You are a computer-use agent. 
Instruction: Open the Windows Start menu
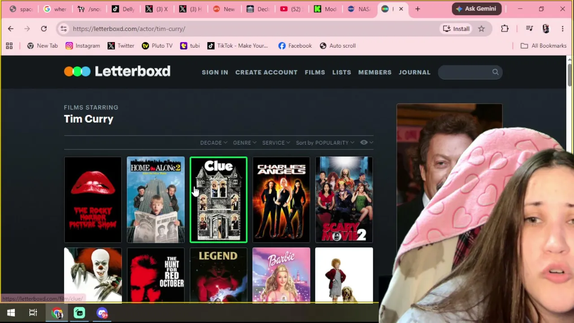pyautogui.click(x=11, y=313)
